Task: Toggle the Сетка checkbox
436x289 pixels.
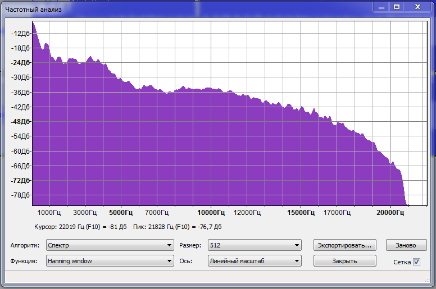Action: coord(416,262)
